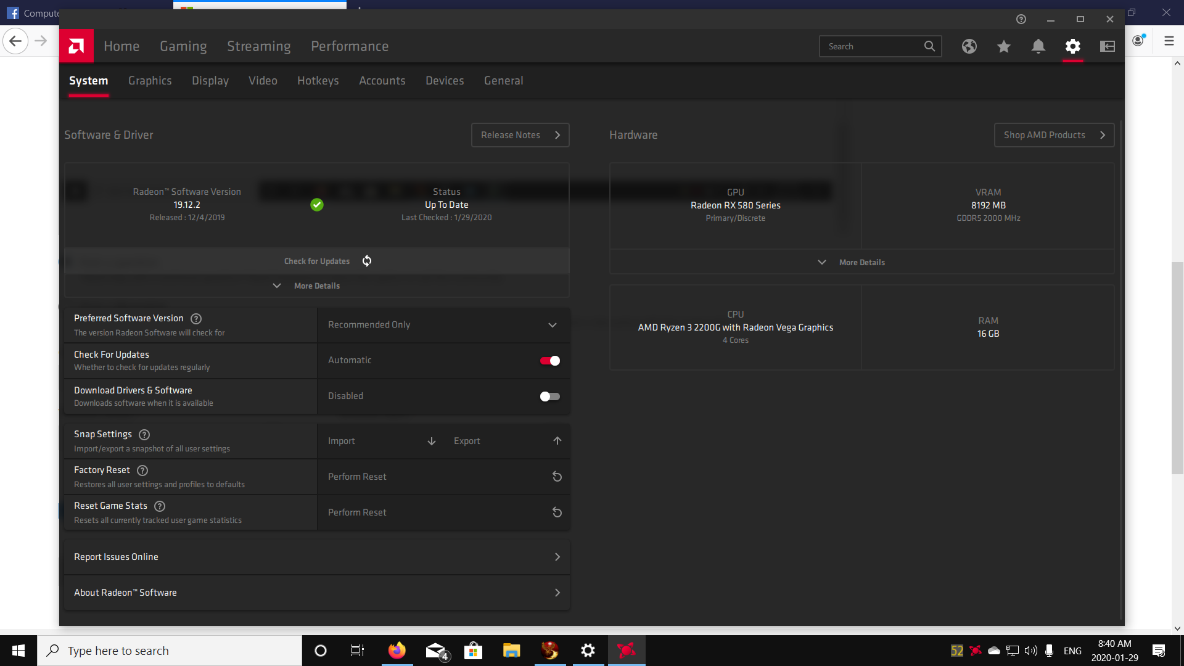Click the Export up arrow icon
Screen dimensions: 1184x666
557,441
